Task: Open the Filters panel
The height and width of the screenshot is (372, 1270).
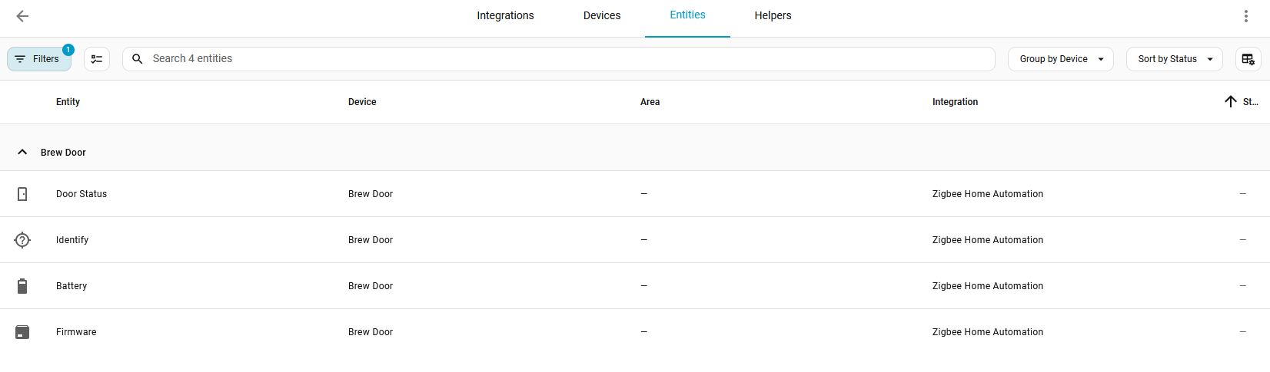Action: click(39, 59)
